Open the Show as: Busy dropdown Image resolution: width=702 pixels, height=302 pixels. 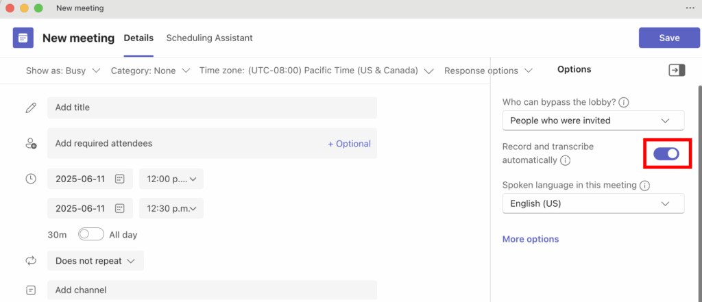point(63,71)
